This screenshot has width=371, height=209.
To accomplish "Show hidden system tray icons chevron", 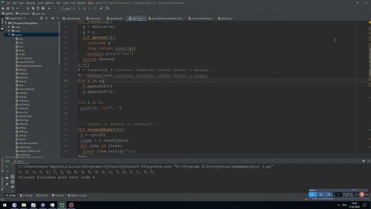I will [339, 205].
